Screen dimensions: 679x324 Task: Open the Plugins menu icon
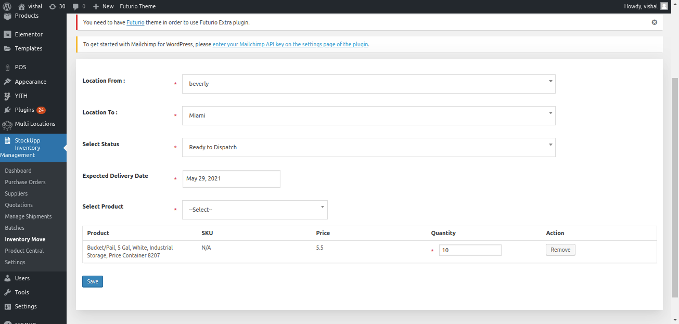pos(7,110)
